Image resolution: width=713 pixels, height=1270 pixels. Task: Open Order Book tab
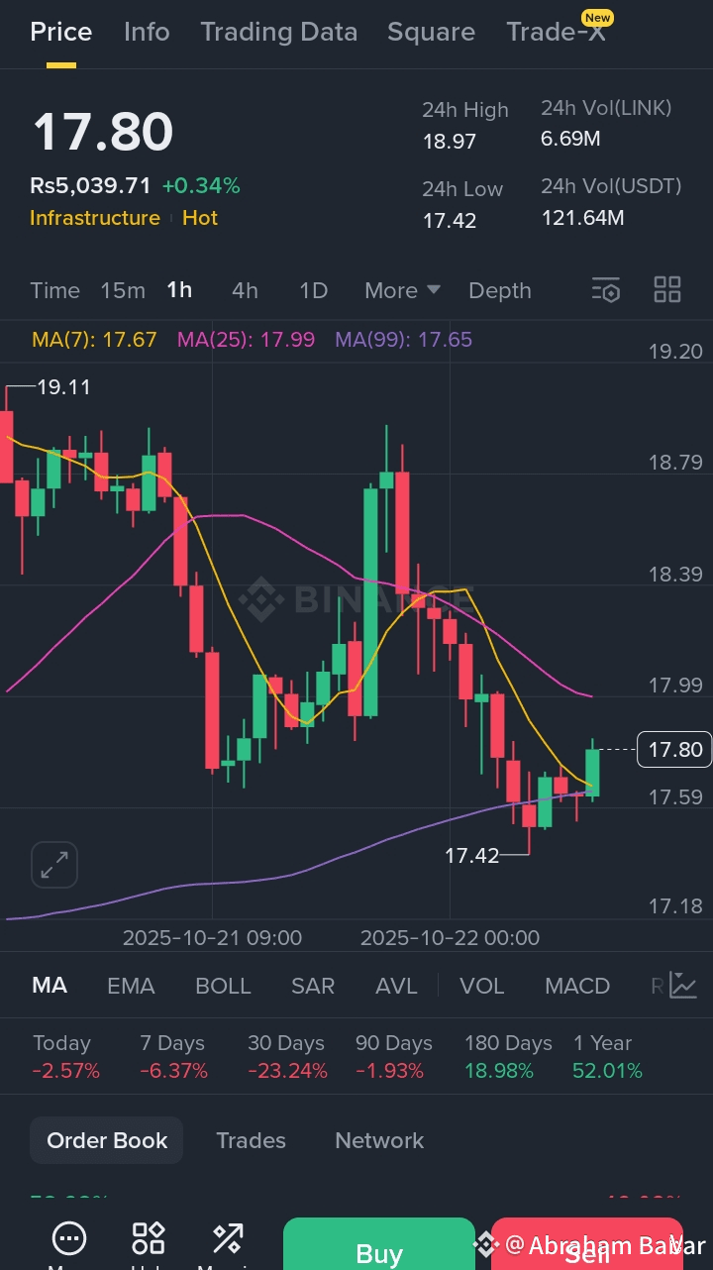click(107, 1140)
